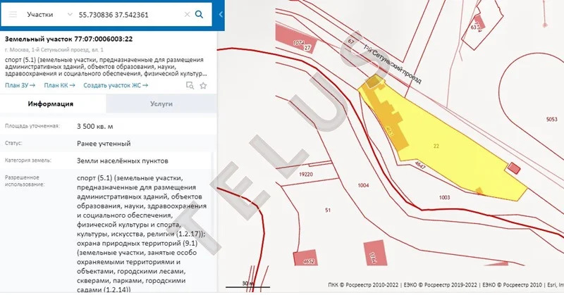Click the magnifier search icon
This screenshot has height=295, width=564.
click(x=200, y=14)
